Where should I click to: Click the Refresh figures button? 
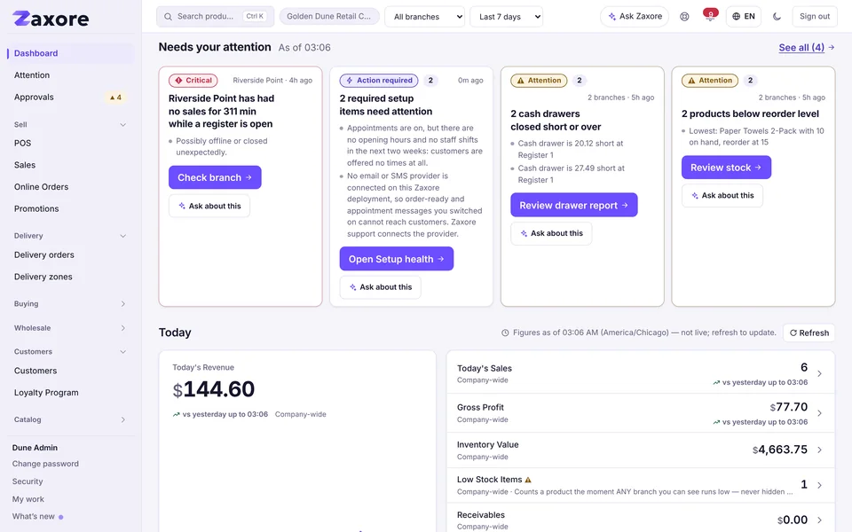point(809,332)
